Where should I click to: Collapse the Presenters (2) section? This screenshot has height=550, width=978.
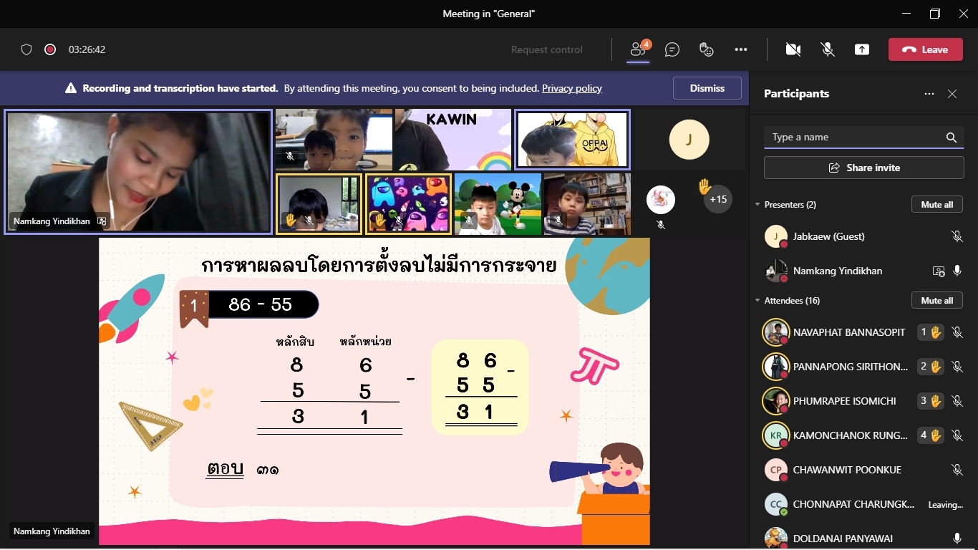tap(757, 205)
